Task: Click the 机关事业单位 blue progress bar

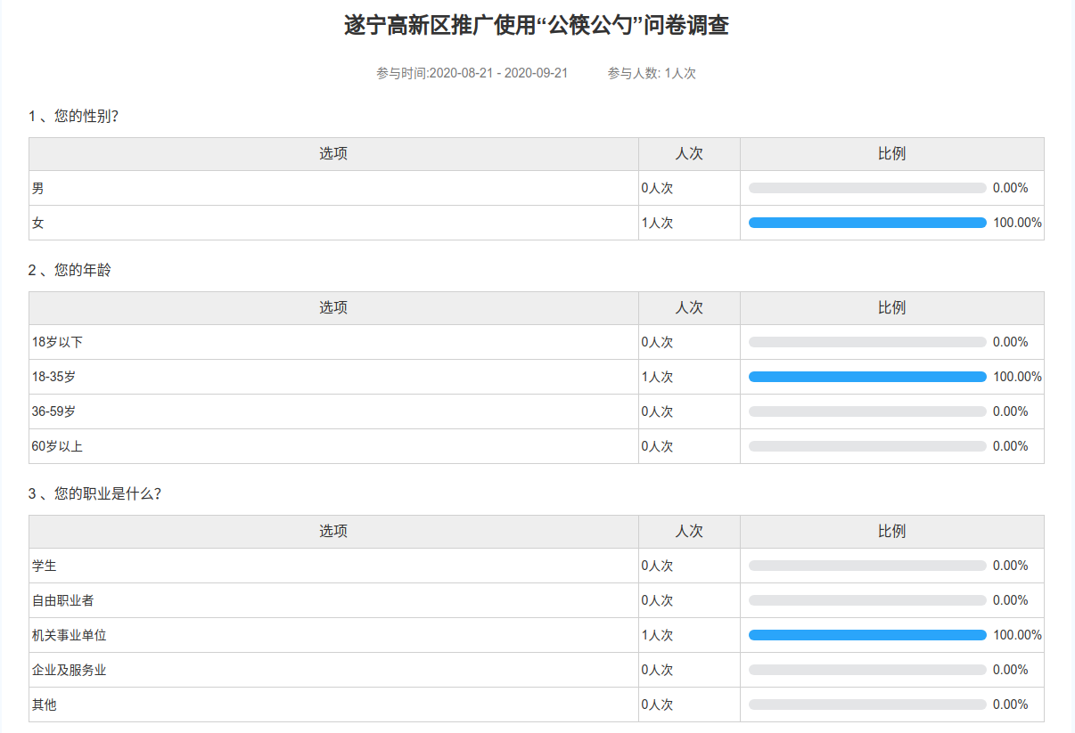Action: click(x=866, y=635)
